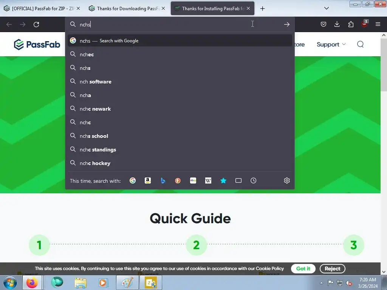The height and width of the screenshot is (290, 387).
Task: Show hidden system tray icons arrow
Action: (x=321, y=283)
